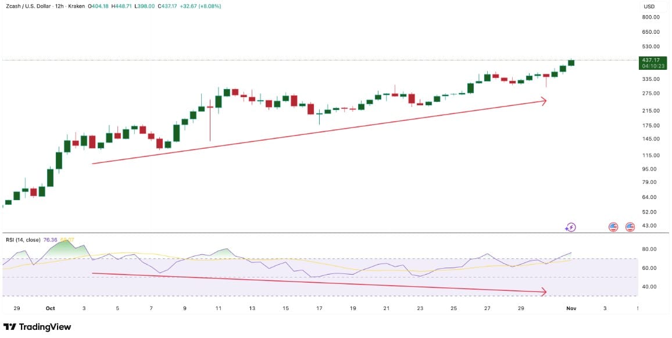Image resolution: width=672 pixels, height=338 pixels.
Task: Click the latest green candle at chart top
Action: click(x=571, y=62)
